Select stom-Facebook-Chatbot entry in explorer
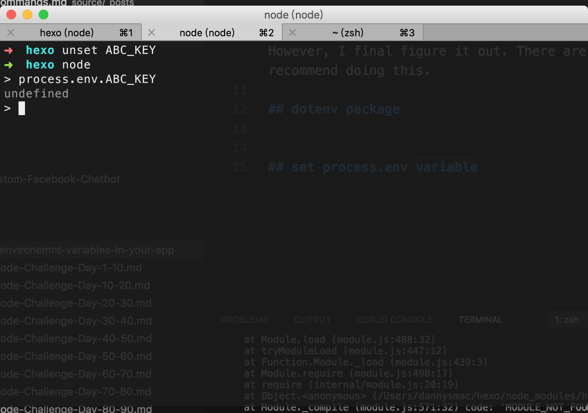Image resolution: width=588 pixels, height=413 pixels. click(60, 179)
